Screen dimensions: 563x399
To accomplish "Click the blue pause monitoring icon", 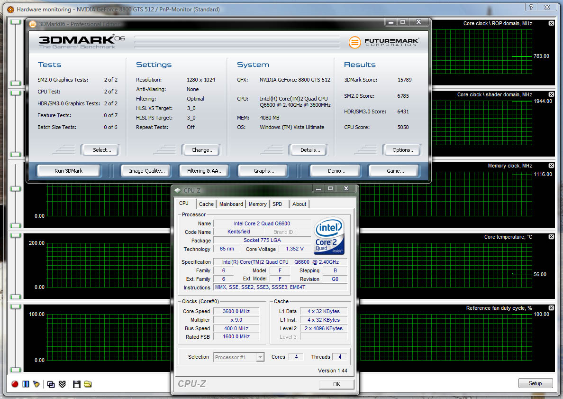I will [26, 384].
